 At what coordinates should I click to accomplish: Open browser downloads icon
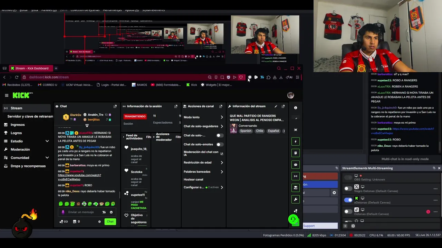click(281, 77)
